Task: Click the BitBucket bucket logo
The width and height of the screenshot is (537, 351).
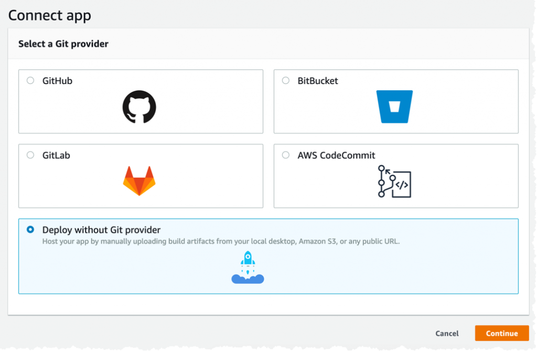Action: coord(394,107)
